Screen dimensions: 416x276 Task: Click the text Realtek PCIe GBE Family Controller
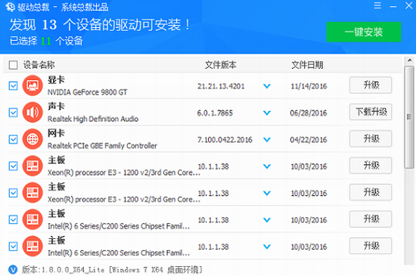coord(102,146)
